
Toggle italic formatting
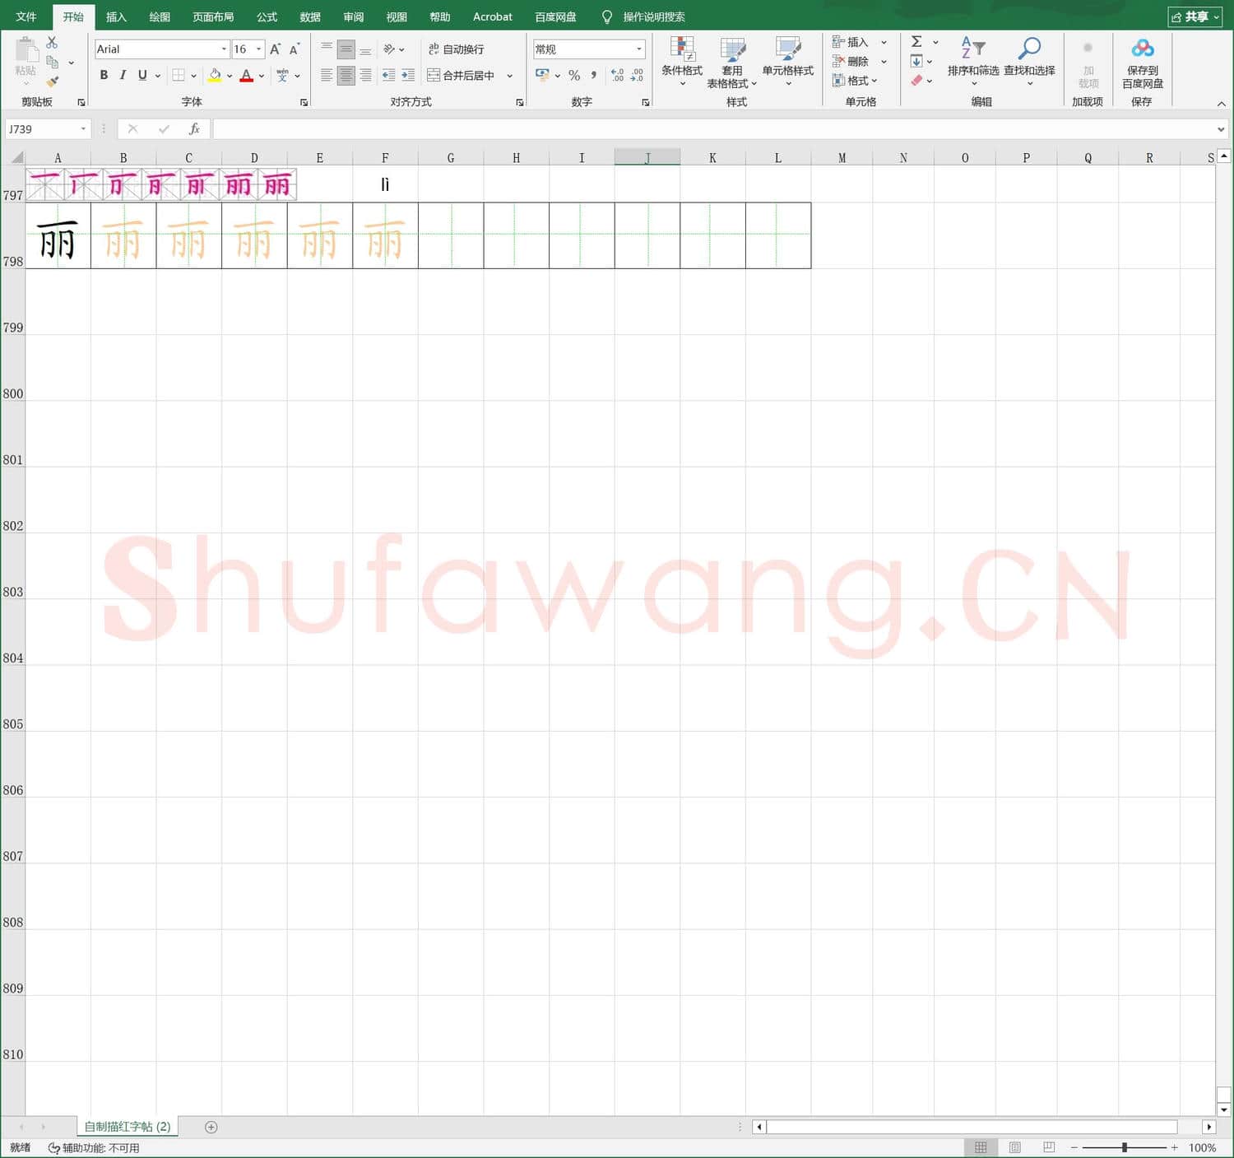(123, 75)
